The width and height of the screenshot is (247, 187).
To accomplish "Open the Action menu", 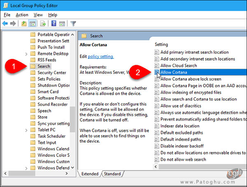I will pyautogui.click(x=22, y=15).
